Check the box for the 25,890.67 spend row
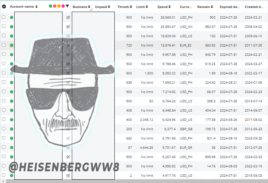Screen dimensions: 268x183 click(4, 26)
